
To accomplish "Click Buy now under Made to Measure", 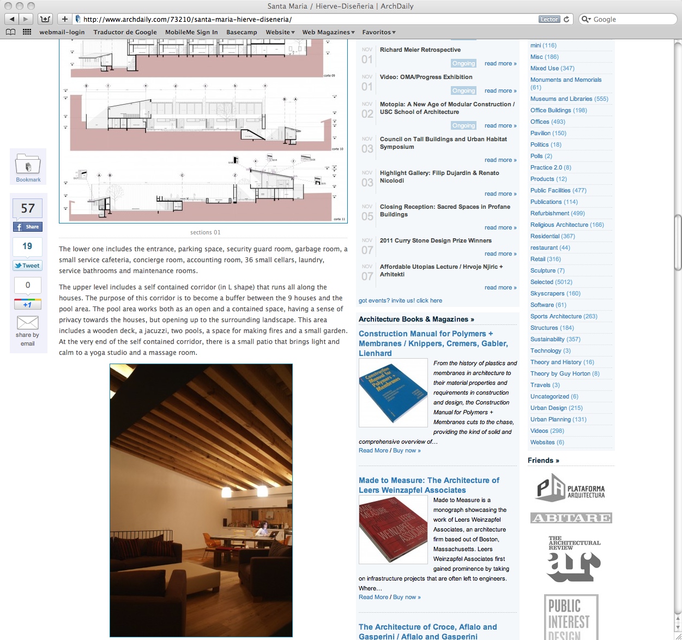I will 407,597.
